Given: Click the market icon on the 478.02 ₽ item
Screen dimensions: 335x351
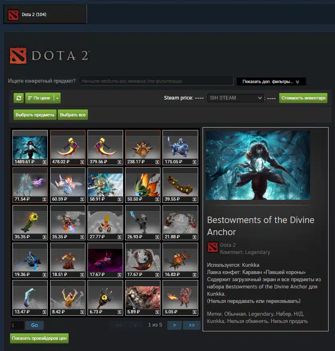Looking at the screenshot, I should click(82, 162).
